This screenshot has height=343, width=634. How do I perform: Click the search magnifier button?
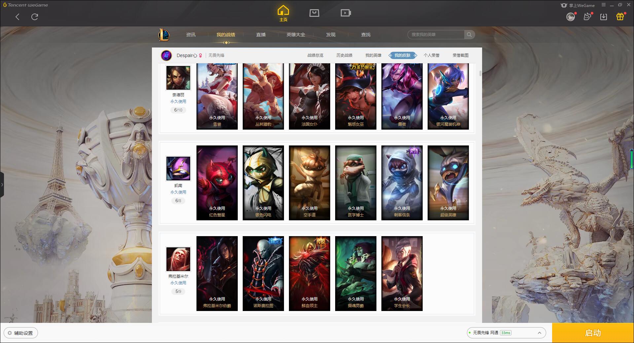coord(469,35)
